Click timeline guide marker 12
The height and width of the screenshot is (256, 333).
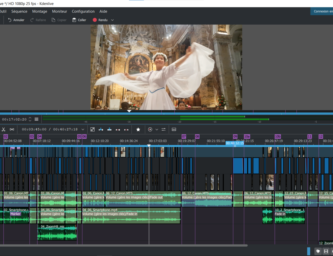pyautogui.click(x=321, y=136)
